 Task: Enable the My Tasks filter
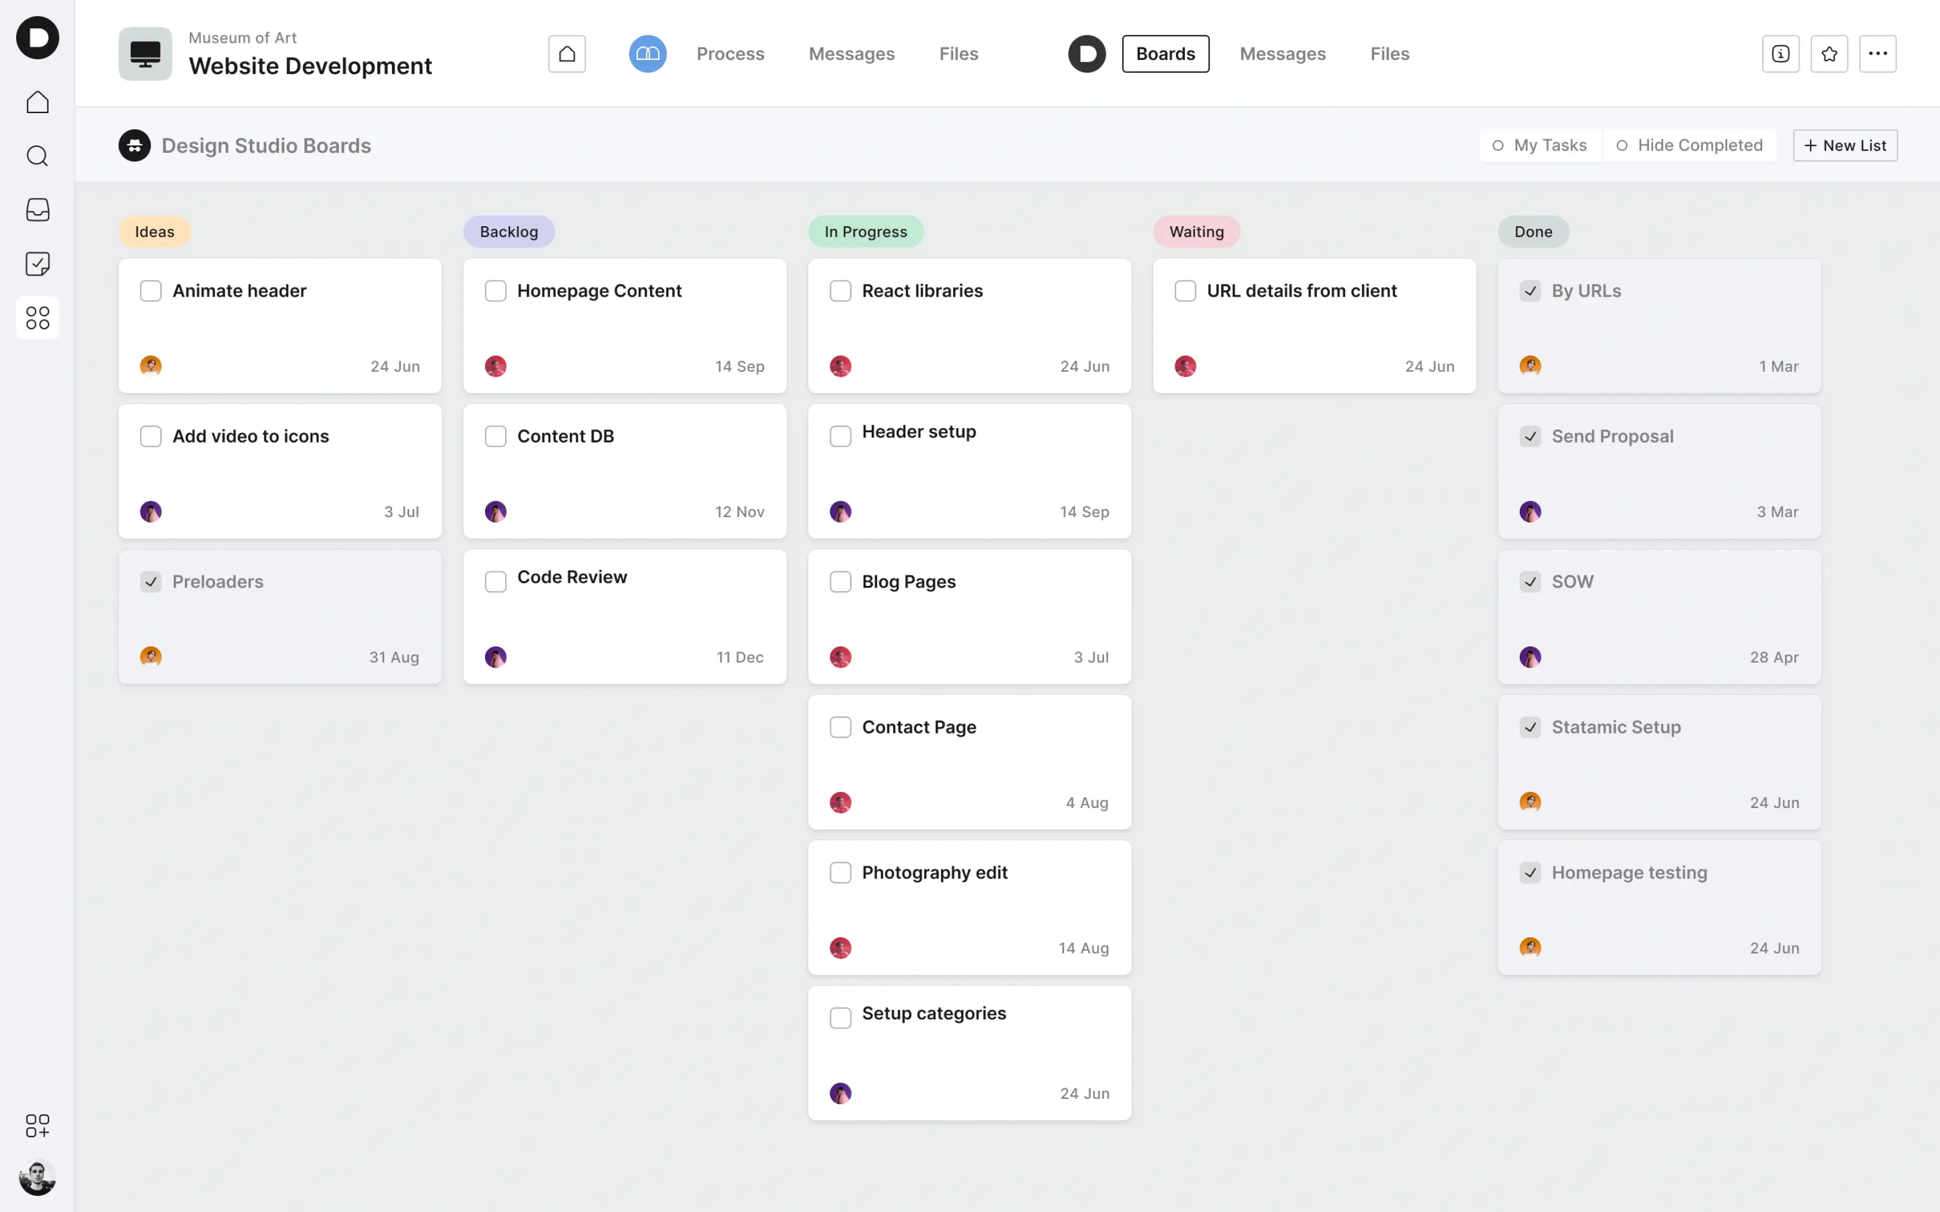click(1539, 145)
